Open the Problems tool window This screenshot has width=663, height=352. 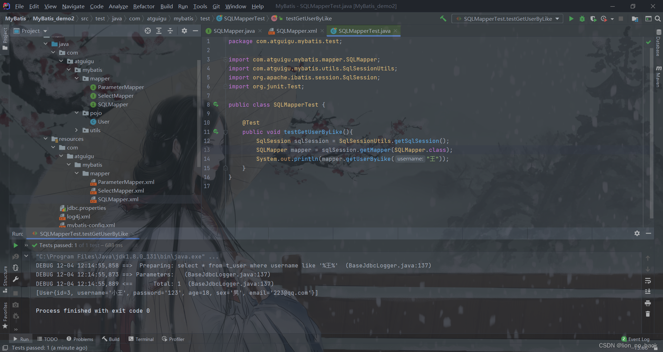[x=80, y=339]
